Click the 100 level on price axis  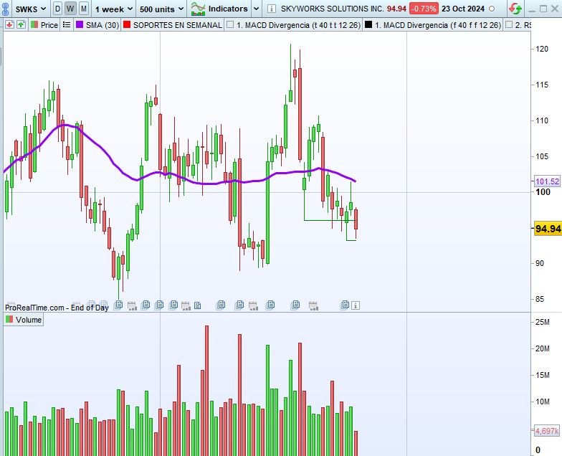pyautogui.click(x=543, y=192)
